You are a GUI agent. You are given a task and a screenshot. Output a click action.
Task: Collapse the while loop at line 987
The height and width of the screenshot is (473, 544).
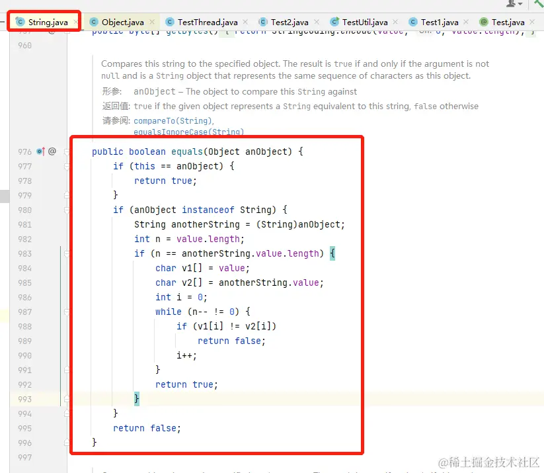[x=67, y=312]
